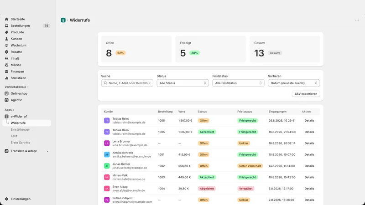The image size is (365, 205).
Task: Open Einstellungen under e-Widerruf
Action: click(21, 129)
